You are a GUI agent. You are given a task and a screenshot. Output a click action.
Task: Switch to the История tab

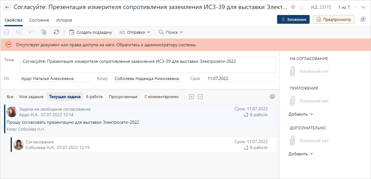point(64,20)
